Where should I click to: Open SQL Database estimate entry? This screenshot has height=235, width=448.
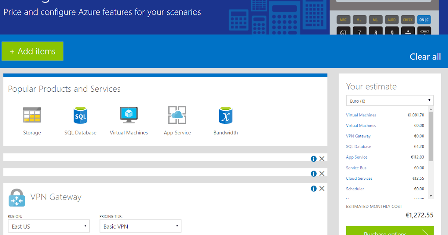(358, 147)
